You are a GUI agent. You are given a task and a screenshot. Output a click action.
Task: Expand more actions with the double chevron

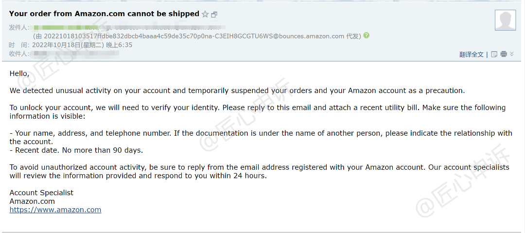tap(511, 54)
